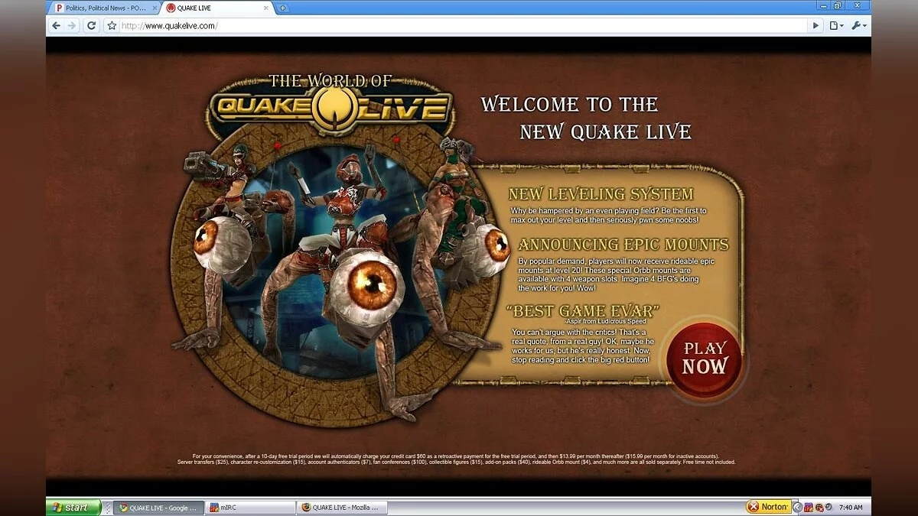918x516 pixels.
Task: Click the go arrow beside the address bar
Action: [815, 25]
